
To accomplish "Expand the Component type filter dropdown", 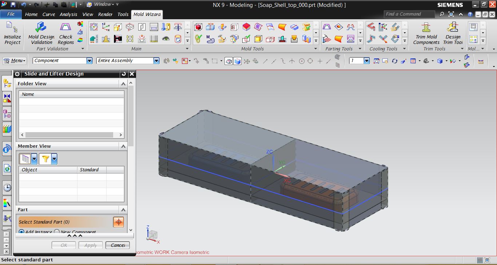I will click(x=90, y=61).
